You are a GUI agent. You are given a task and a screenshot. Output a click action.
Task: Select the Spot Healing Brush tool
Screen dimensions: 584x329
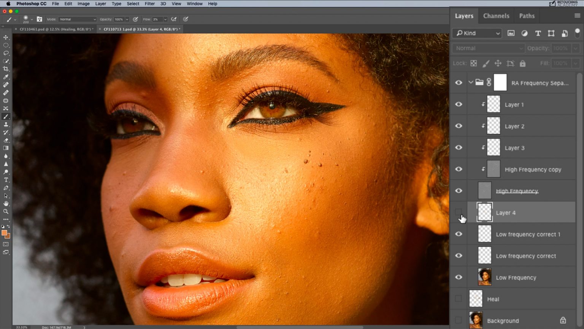click(x=6, y=85)
